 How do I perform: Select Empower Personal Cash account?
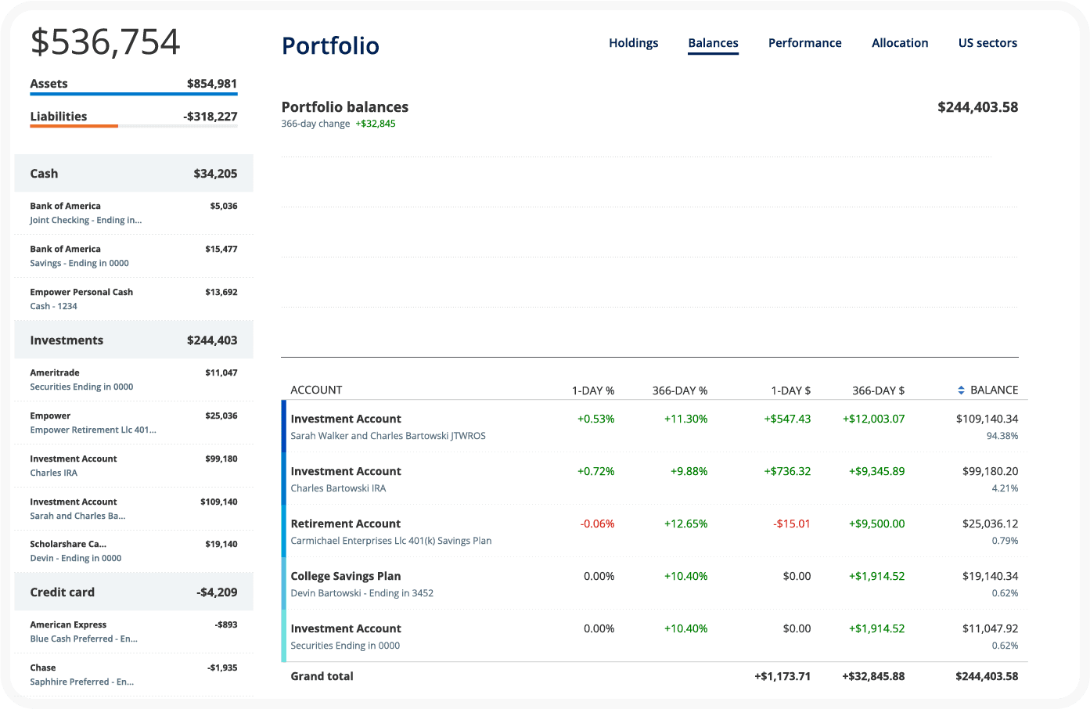pyautogui.click(x=134, y=299)
